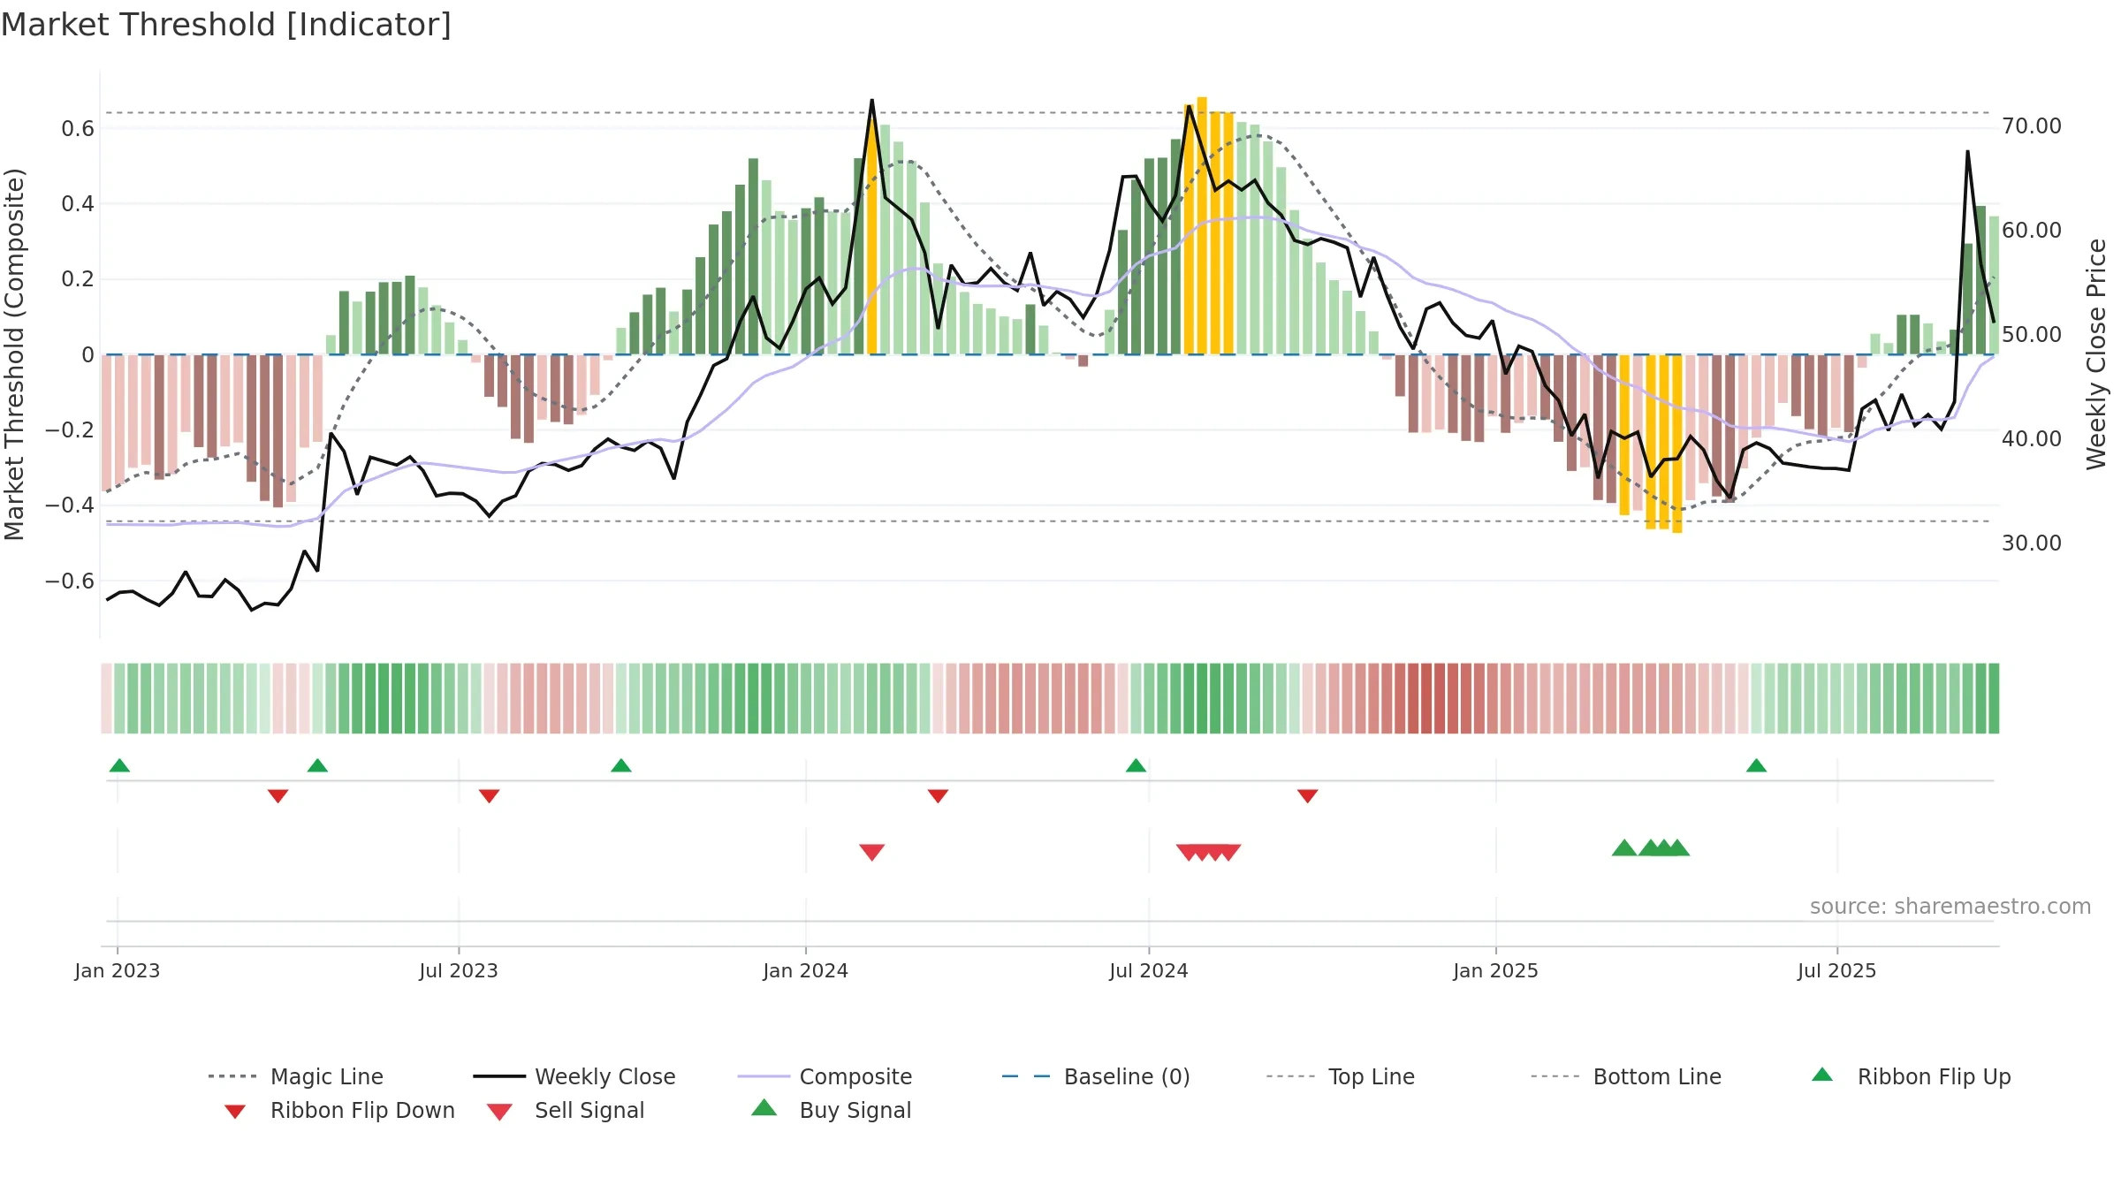Image resolution: width=2121 pixels, height=1193 pixels.
Task: Click the 0.2 left axis tick label
Action: click(78, 279)
